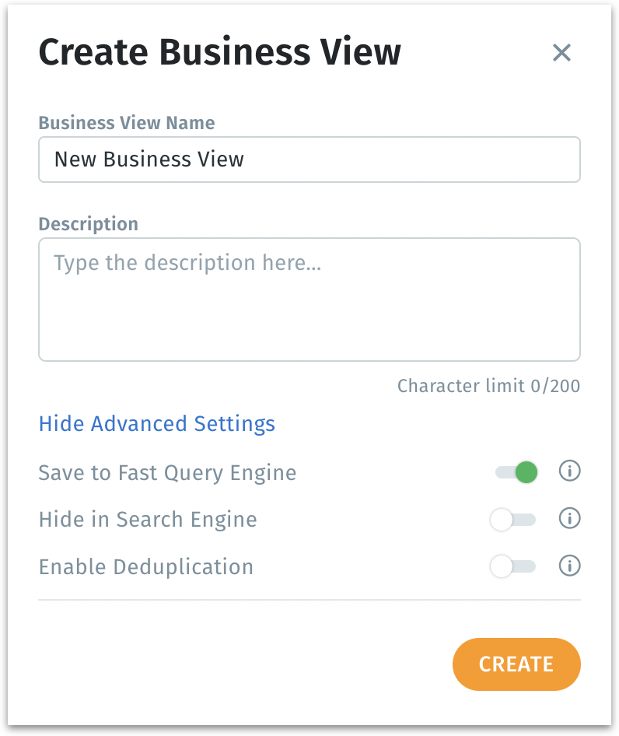This screenshot has width=619, height=736.
Task: Focus the Business View Name input field
Action: point(309,159)
